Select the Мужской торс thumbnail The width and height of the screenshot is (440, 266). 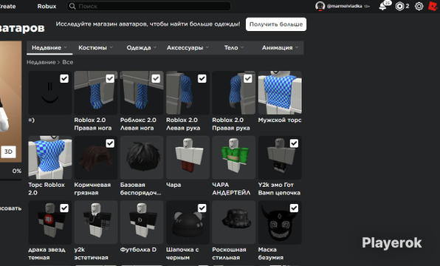(280, 92)
